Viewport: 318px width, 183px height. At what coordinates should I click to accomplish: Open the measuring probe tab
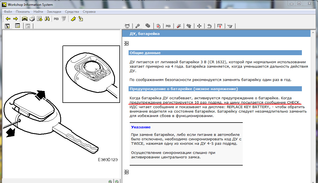pyautogui.click(x=179, y=26)
